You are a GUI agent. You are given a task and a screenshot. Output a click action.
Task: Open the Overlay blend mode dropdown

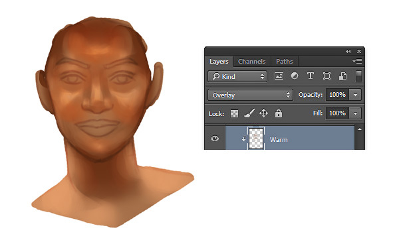[250, 95]
